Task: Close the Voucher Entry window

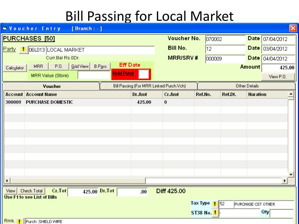Action: pos(293,28)
